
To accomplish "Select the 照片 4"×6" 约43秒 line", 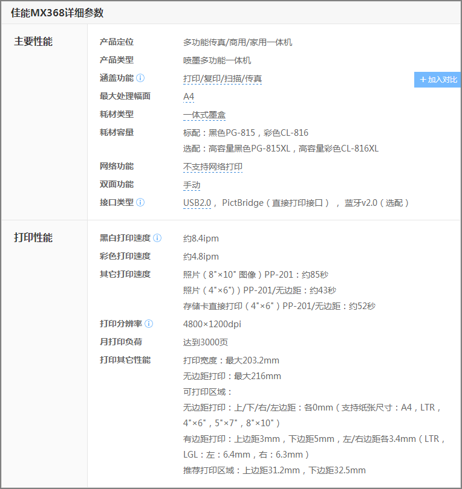I will tap(259, 290).
